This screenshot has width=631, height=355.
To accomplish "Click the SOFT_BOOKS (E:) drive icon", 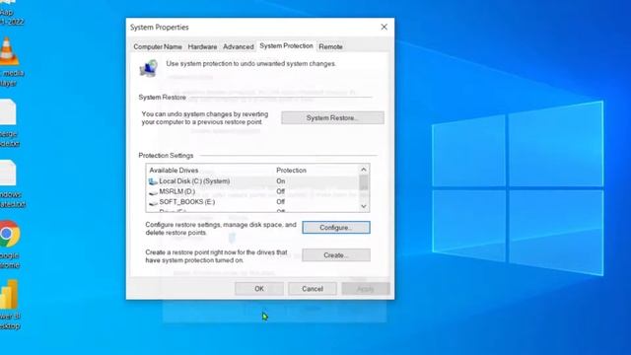I will tap(153, 202).
